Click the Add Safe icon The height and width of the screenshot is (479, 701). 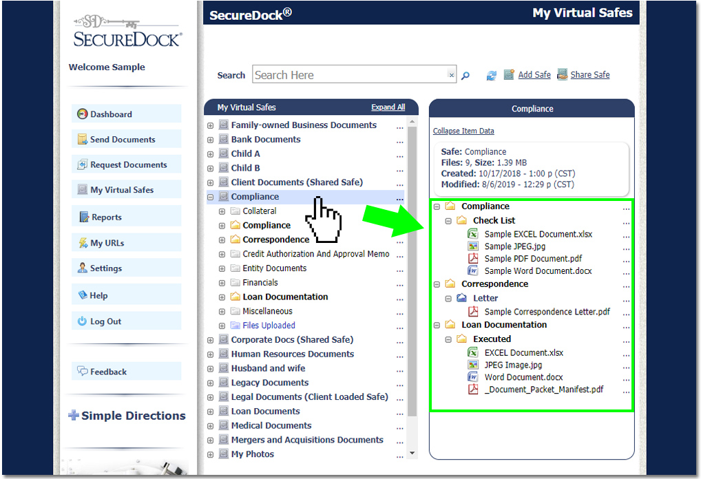(x=509, y=74)
